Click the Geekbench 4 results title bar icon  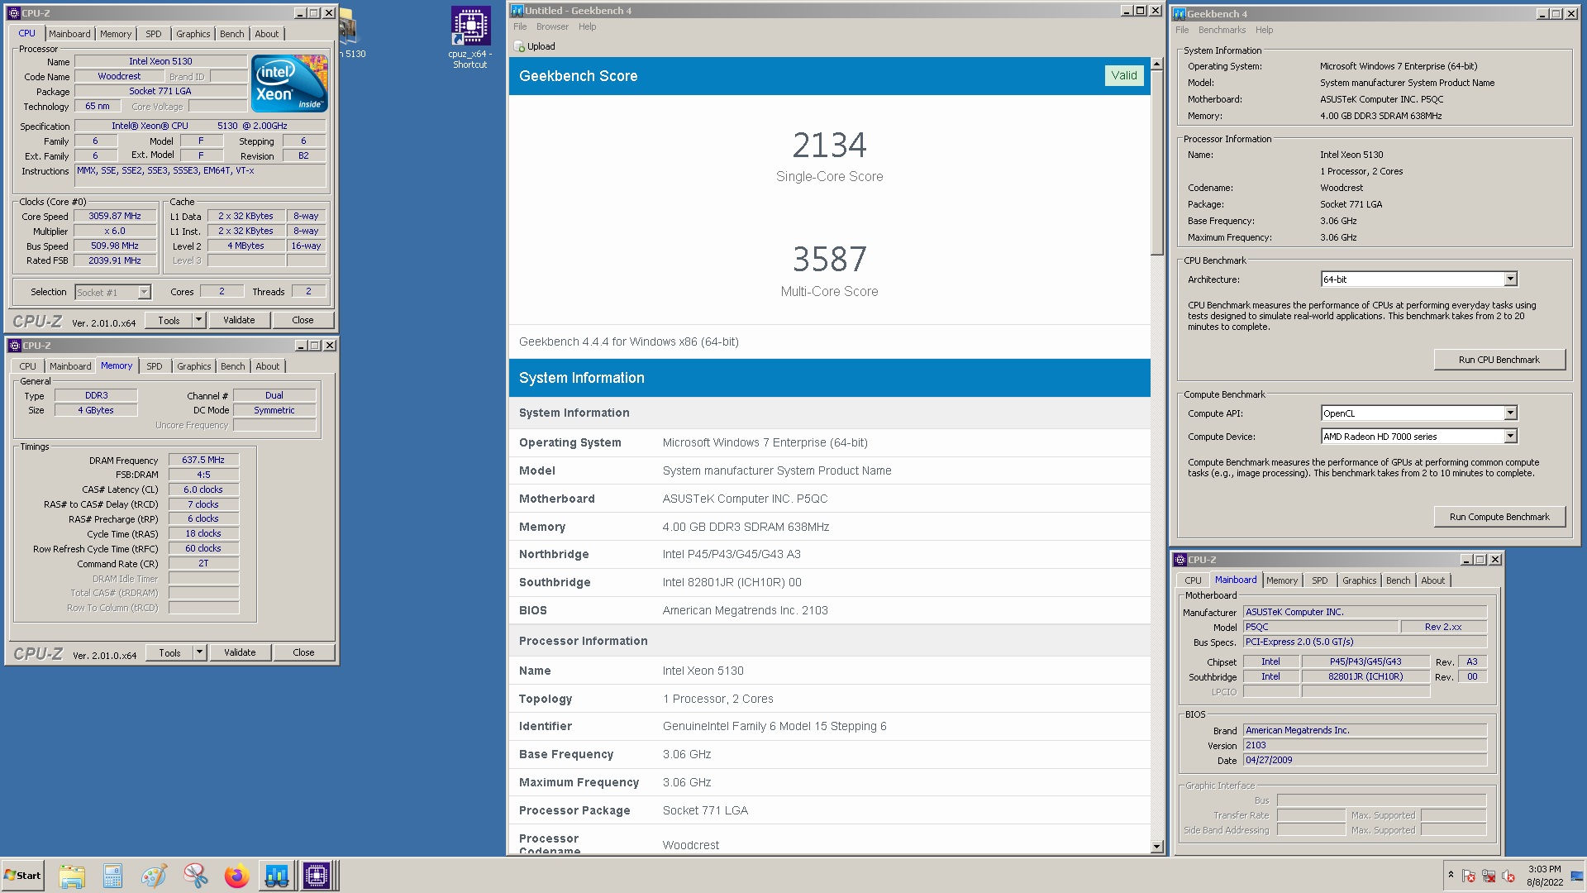tap(517, 11)
